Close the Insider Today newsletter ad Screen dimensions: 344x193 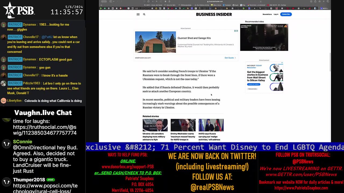(x=282, y=63)
